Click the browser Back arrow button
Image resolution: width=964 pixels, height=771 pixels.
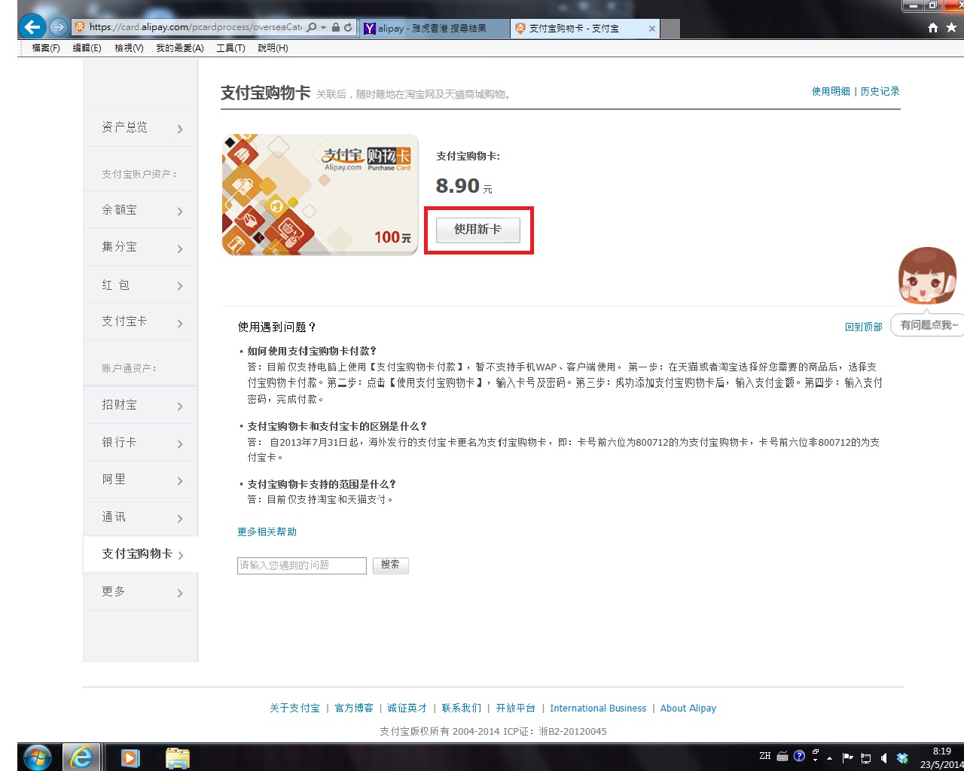tap(32, 28)
